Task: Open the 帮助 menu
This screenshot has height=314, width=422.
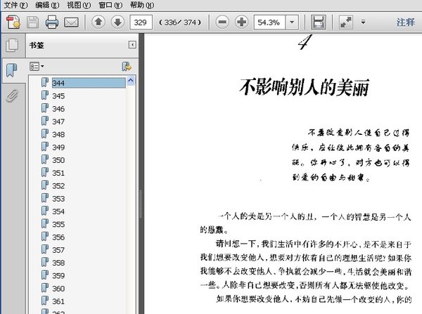Action: [142, 5]
